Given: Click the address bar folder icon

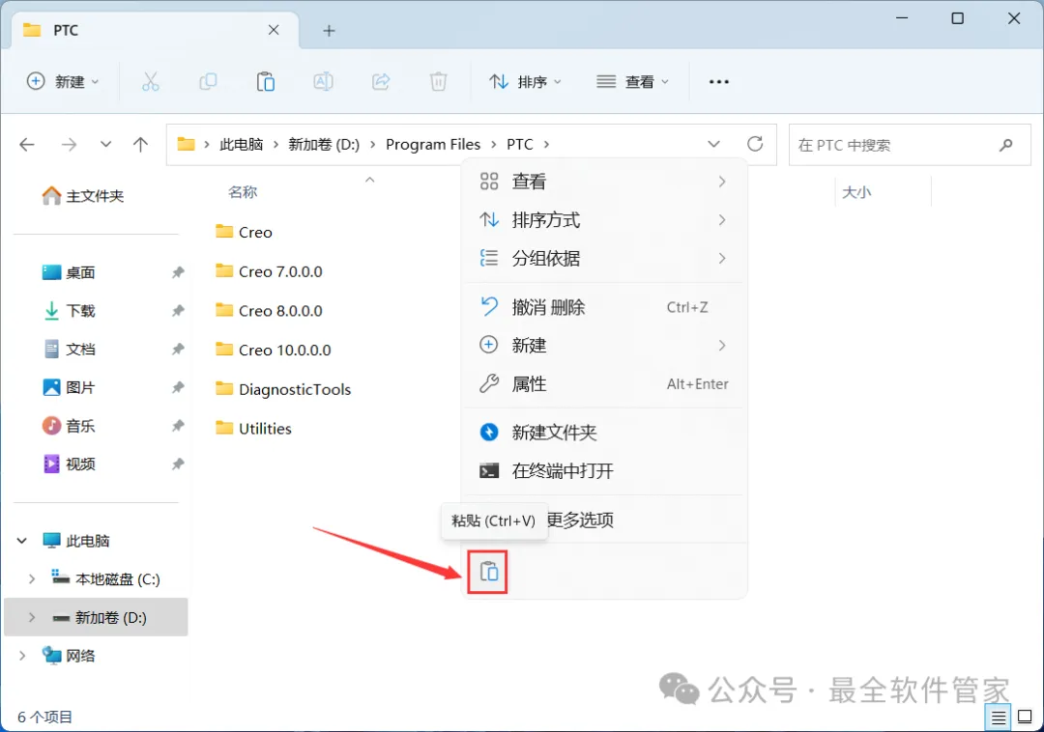Looking at the screenshot, I should click(186, 144).
